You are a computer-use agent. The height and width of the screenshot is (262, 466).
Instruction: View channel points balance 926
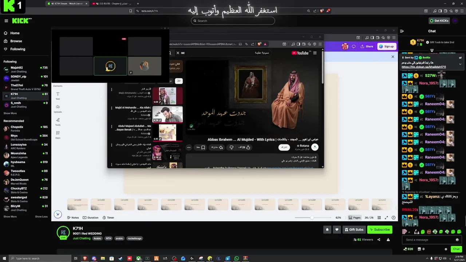coord(408,249)
